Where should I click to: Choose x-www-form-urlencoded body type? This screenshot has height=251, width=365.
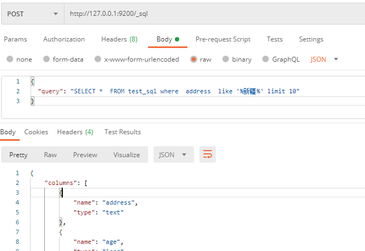pos(98,59)
